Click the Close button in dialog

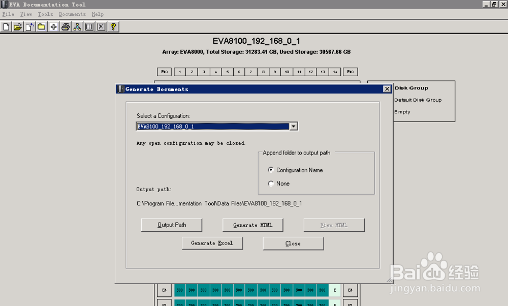pyautogui.click(x=293, y=243)
